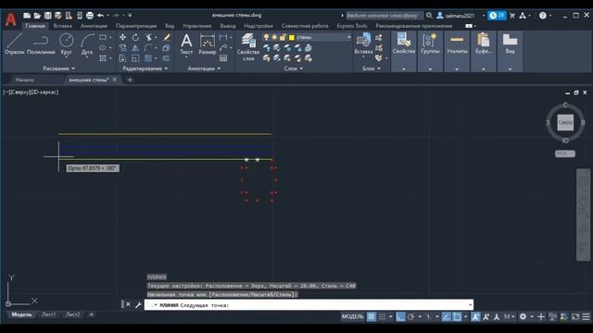This screenshot has height=333, width=593.
Task: Click the Сверху face of ViewCube
Action: pyautogui.click(x=565, y=122)
